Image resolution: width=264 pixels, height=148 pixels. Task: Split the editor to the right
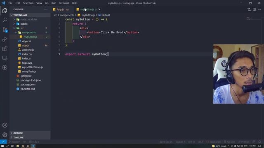[x=254, y=9]
